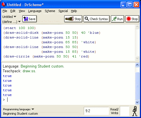Open the Language menu

(35, 11)
